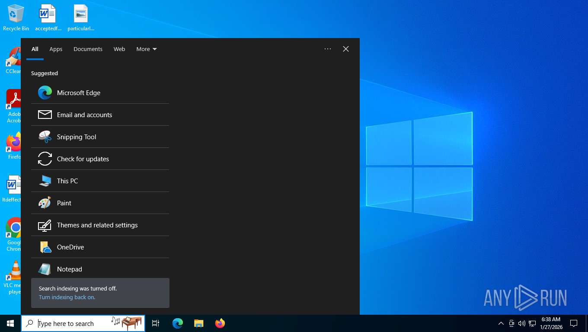Open File Explorer from the taskbar
This screenshot has width=588, height=332.
198,323
